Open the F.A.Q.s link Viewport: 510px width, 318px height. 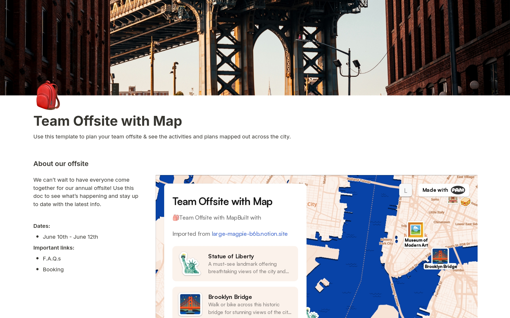coord(52,259)
